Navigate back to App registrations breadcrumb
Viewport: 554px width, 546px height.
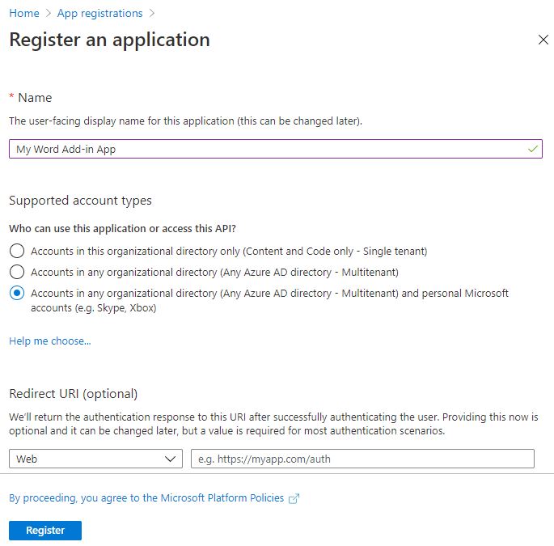click(99, 14)
